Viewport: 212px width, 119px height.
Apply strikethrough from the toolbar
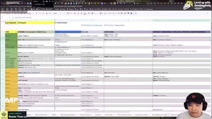point(81,13)
